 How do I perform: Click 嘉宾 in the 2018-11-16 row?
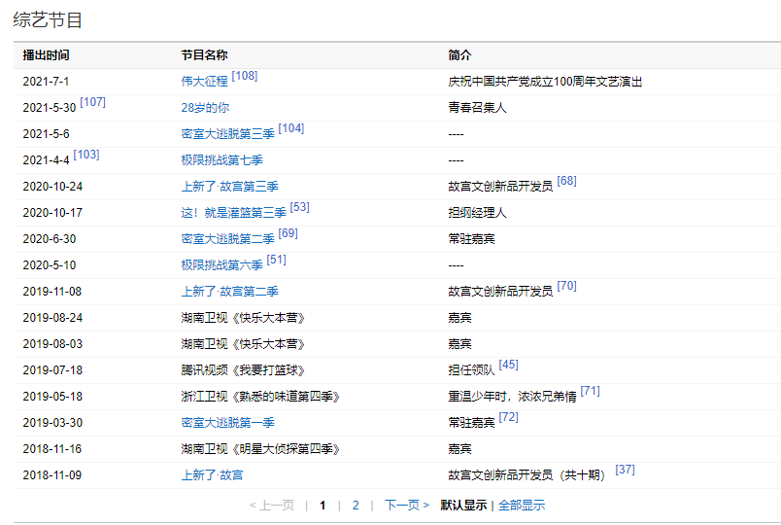click(x=459, y=449)
